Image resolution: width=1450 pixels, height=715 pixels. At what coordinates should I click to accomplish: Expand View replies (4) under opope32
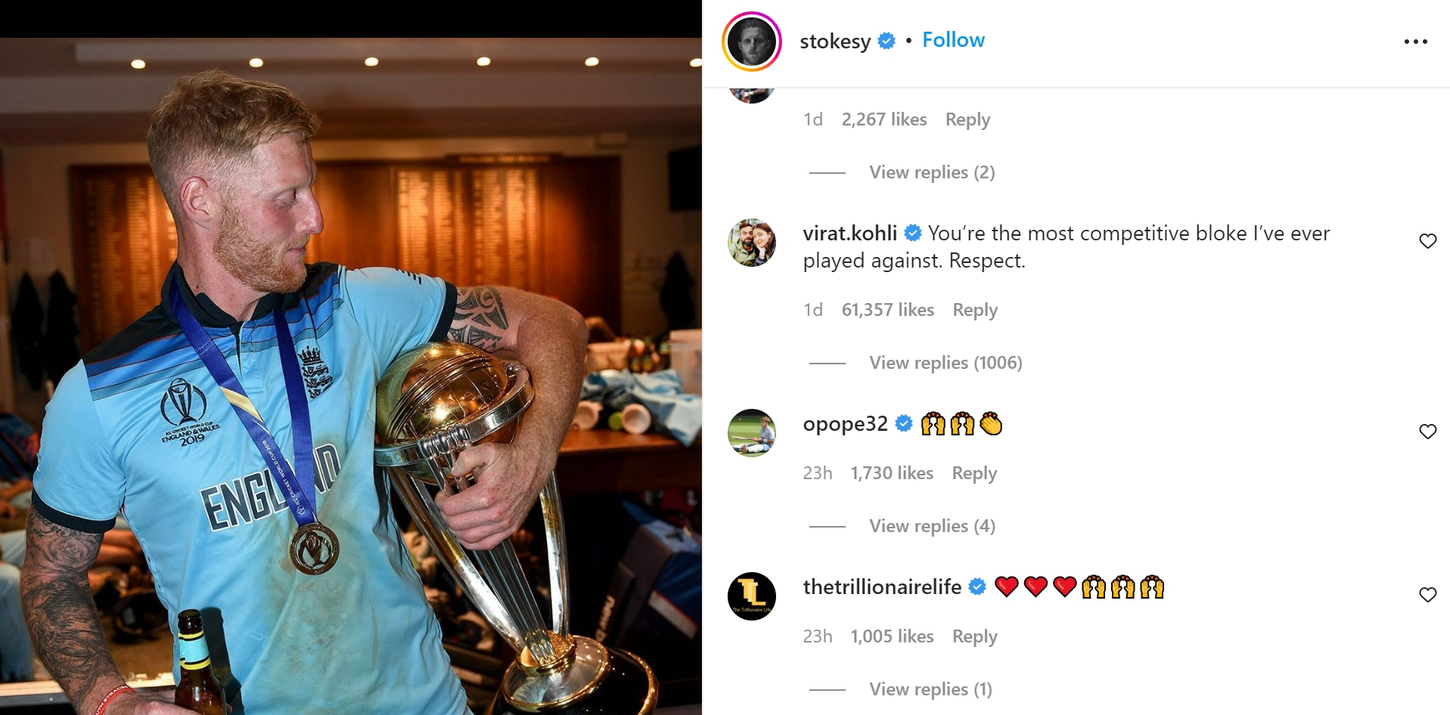pos(932,526)
